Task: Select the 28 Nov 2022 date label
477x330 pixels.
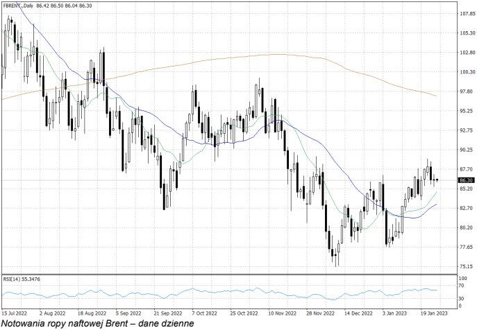Action: click(x=319, y=313)
